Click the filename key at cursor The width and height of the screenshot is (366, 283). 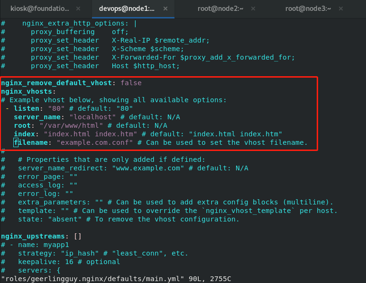point(30,142)
